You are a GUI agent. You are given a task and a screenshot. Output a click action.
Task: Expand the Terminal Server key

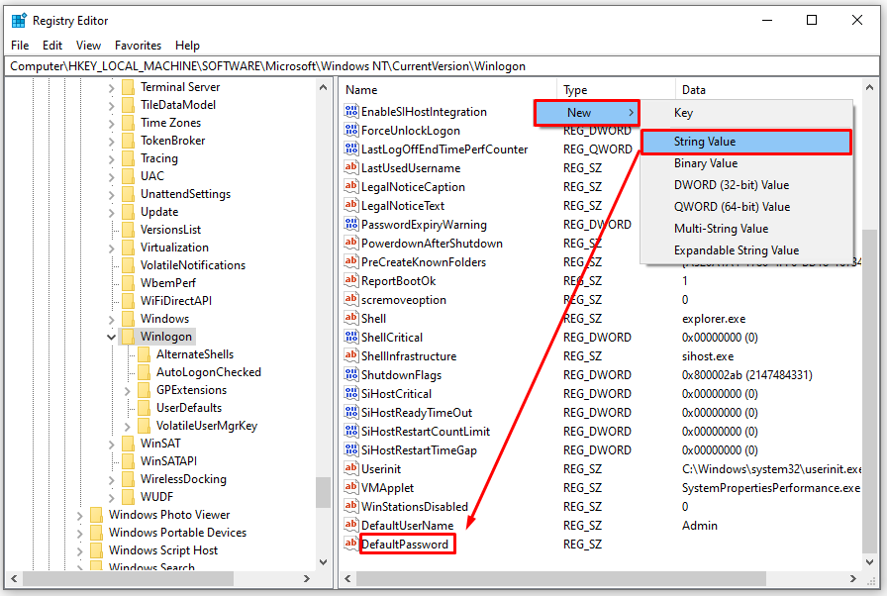point(112,88)
